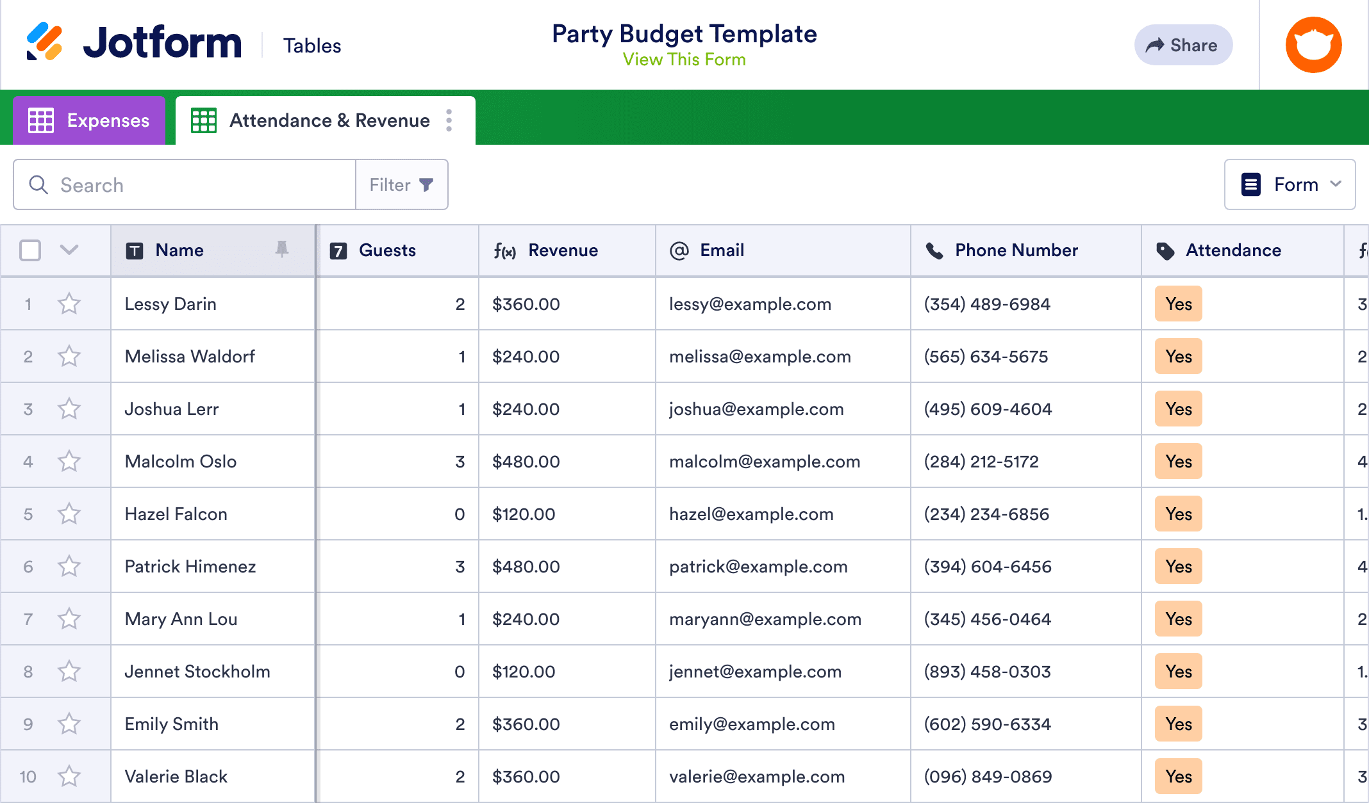Image resolution: width=1369 pixels, height=803 pixels.
Task: Click the Phone Number column header
Action: [x=1026, y=250]
